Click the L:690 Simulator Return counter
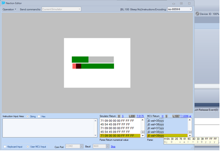 pos(132,116)
